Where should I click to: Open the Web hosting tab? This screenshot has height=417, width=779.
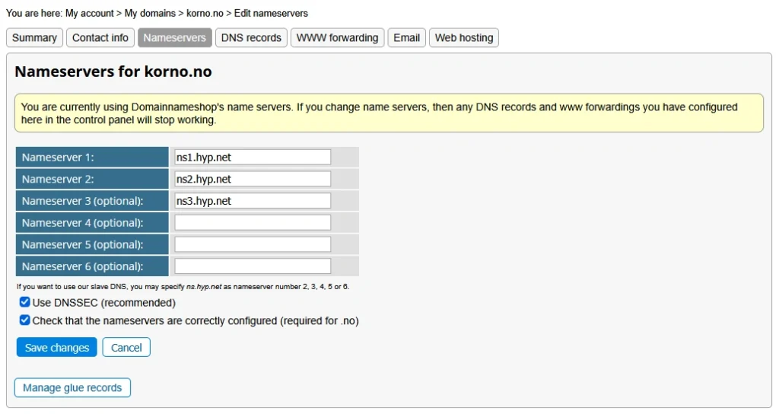click(x=464, y=38)
